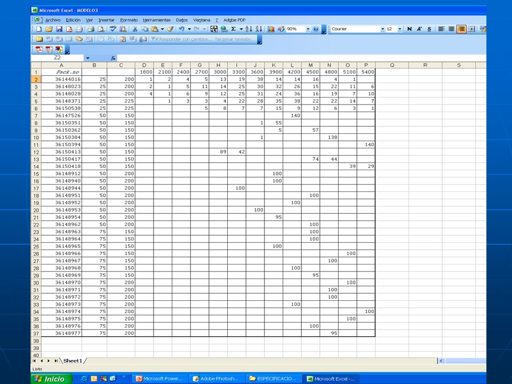The image size is (512, 384).
Task: Open the Herramientas menu
Action: tap(157, 20)
